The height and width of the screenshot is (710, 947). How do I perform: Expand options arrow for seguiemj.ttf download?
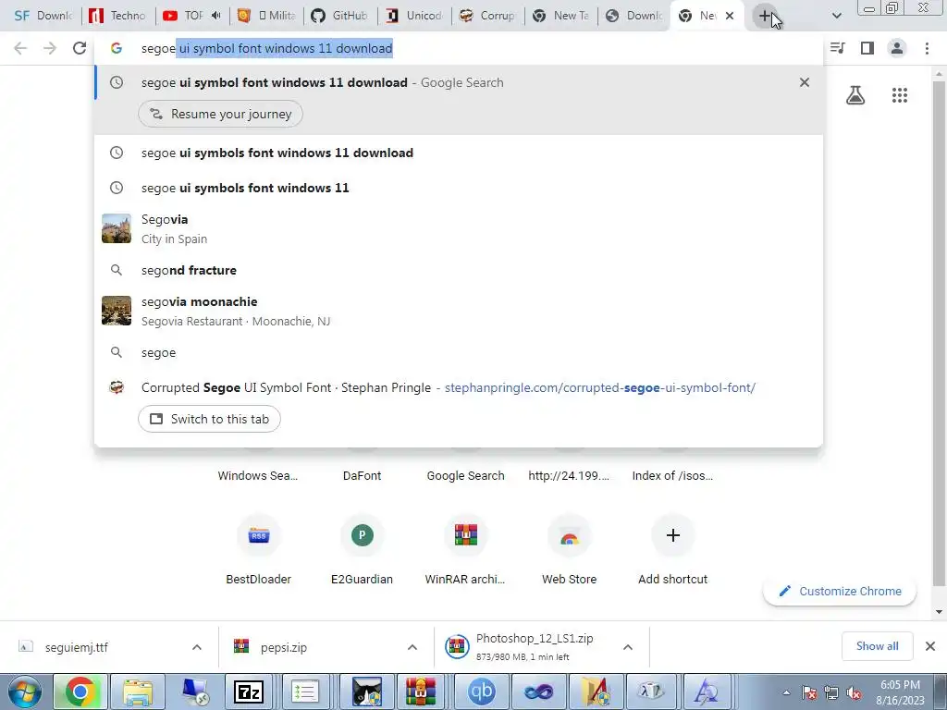click(x=197, y=647)
